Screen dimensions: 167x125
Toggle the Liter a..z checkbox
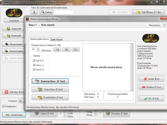[x=34, y=65]
